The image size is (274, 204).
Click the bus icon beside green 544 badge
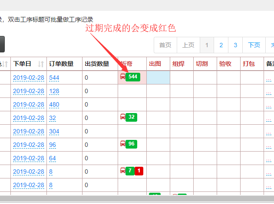coord(123,77)
